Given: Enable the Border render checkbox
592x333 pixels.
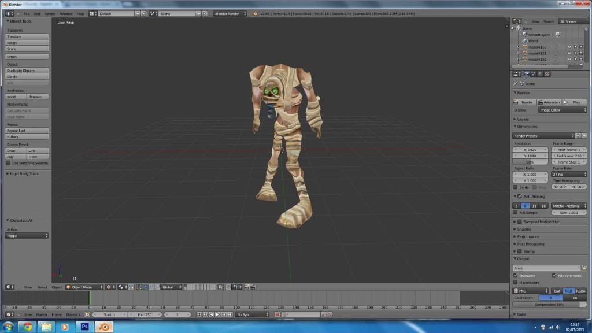Looking at the screenshot, I should 515,187.
